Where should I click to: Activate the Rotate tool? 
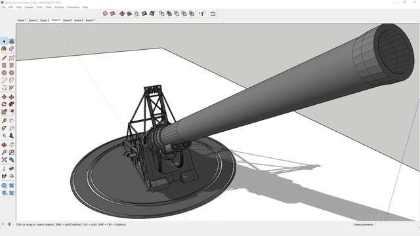click(4, 104)
